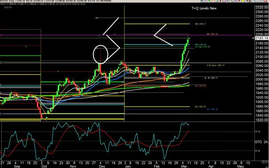The width and height of the screenshot is (269, 168).
Task: Click the 2160.00 price axis label
Action: (x=262, y=43)
